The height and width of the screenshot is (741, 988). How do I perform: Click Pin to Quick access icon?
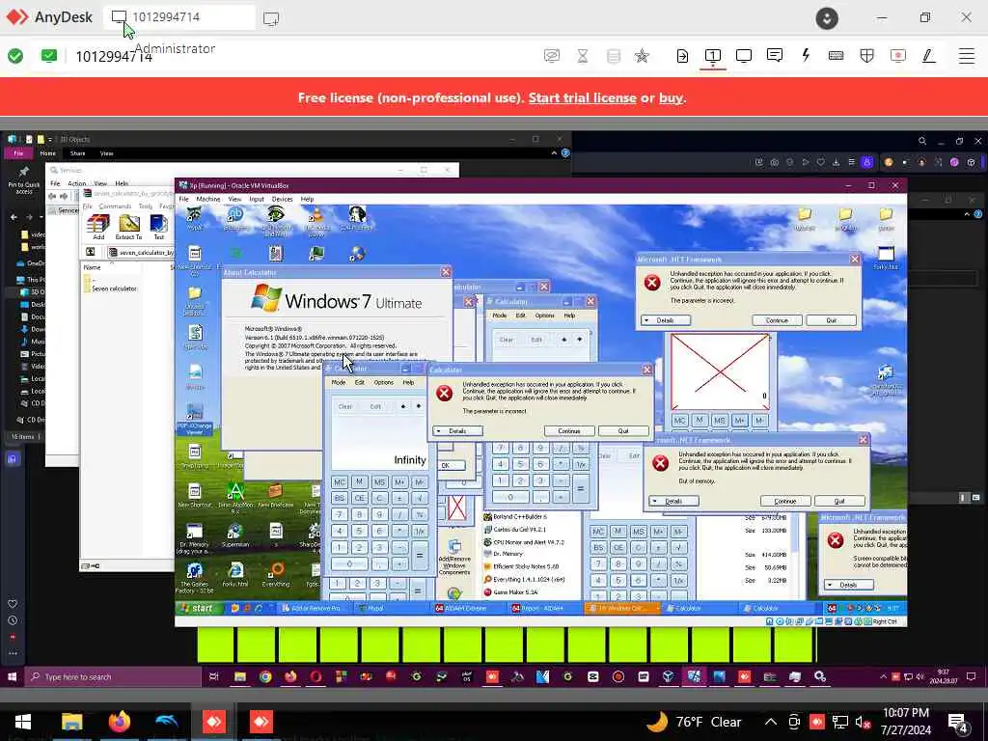point(24,180)
